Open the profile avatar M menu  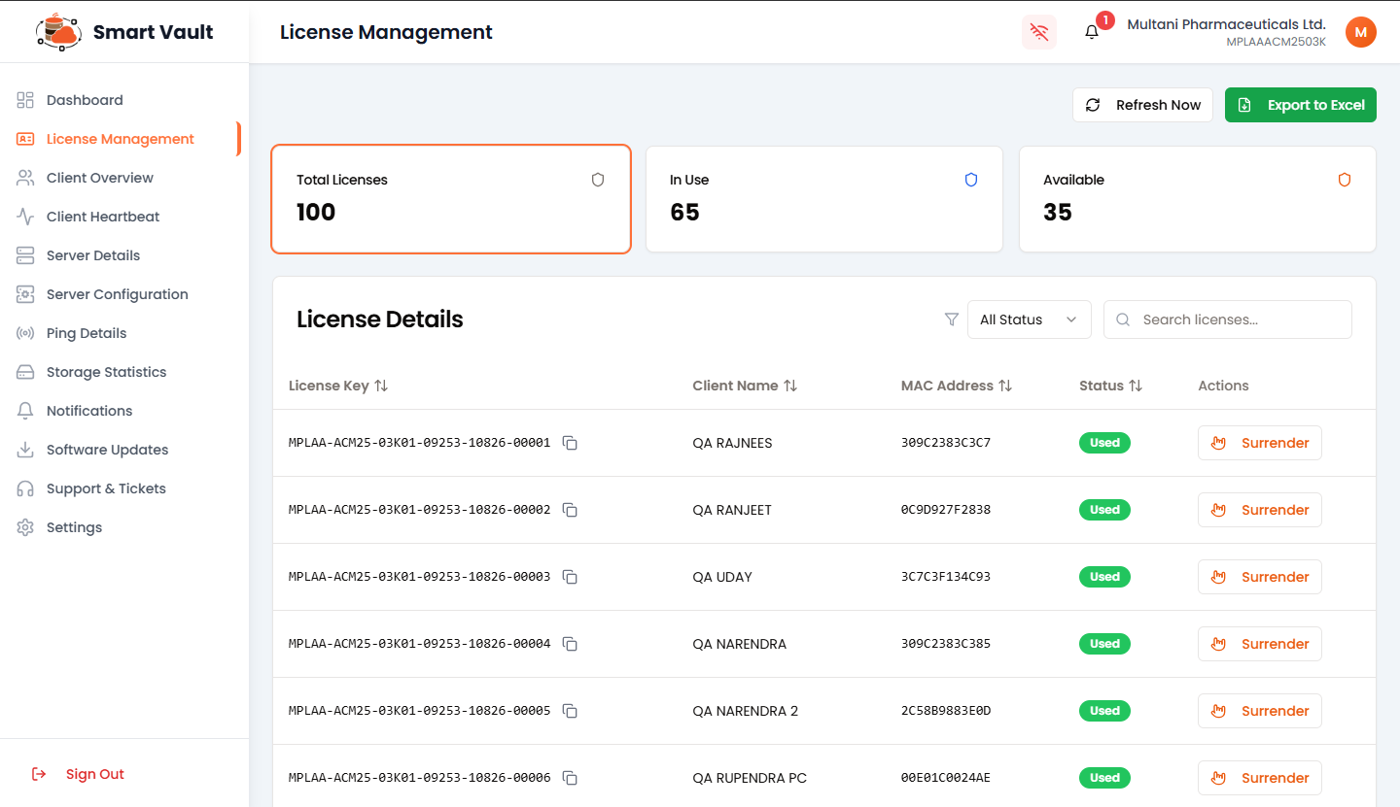coord(1360,32)
